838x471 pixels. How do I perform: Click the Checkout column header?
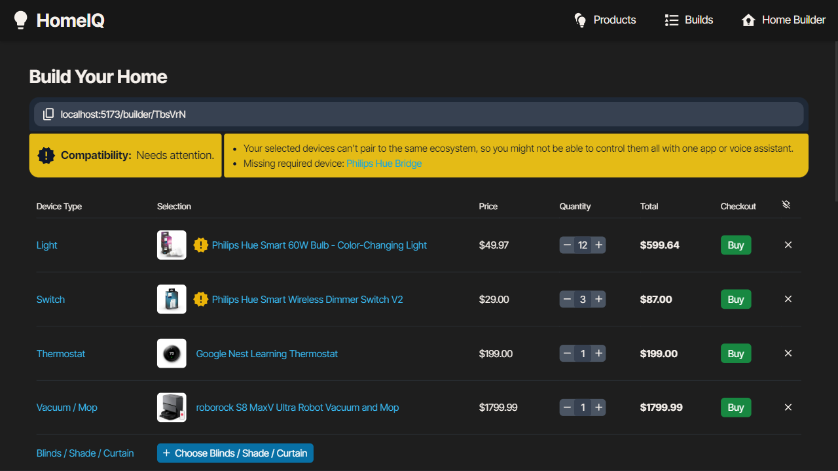click(738, 206)
